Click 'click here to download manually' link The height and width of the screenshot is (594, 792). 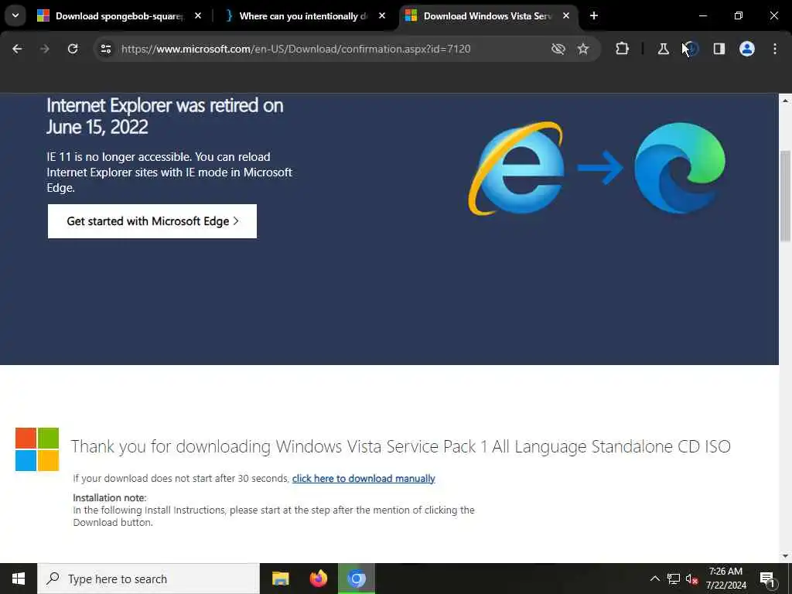coord(364,478)
